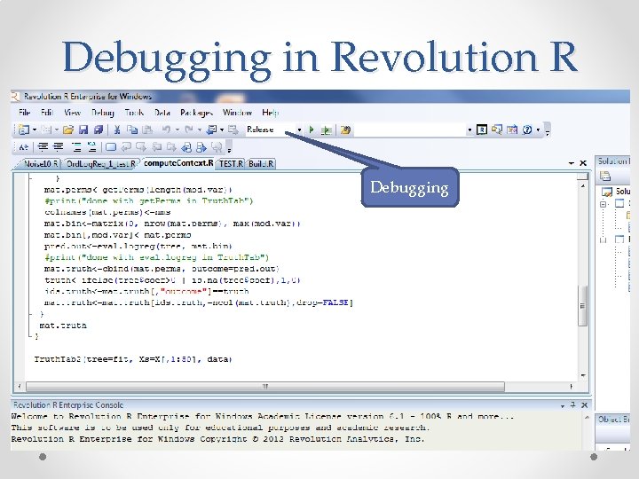Viewport: 639px width, 479px height.
Task: Select the Object Browser panel tab
Action: 613,419
